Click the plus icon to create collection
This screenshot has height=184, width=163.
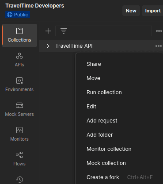coord(48,31)
